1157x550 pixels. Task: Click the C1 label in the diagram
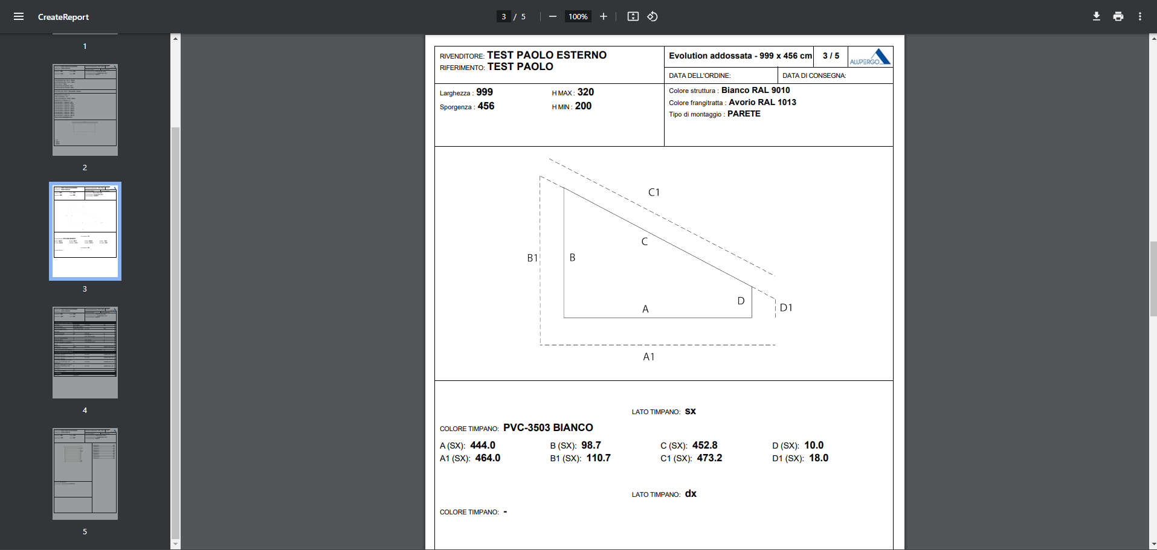654,192
